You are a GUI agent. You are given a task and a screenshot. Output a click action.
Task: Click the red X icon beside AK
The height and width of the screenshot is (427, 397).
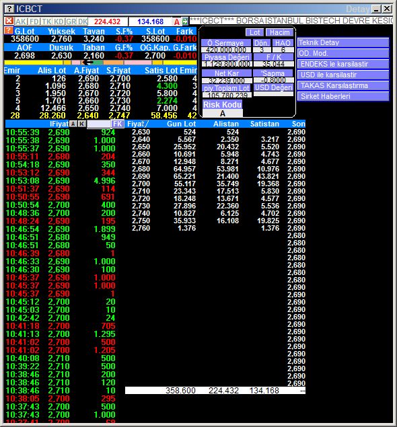coord(9,21)
